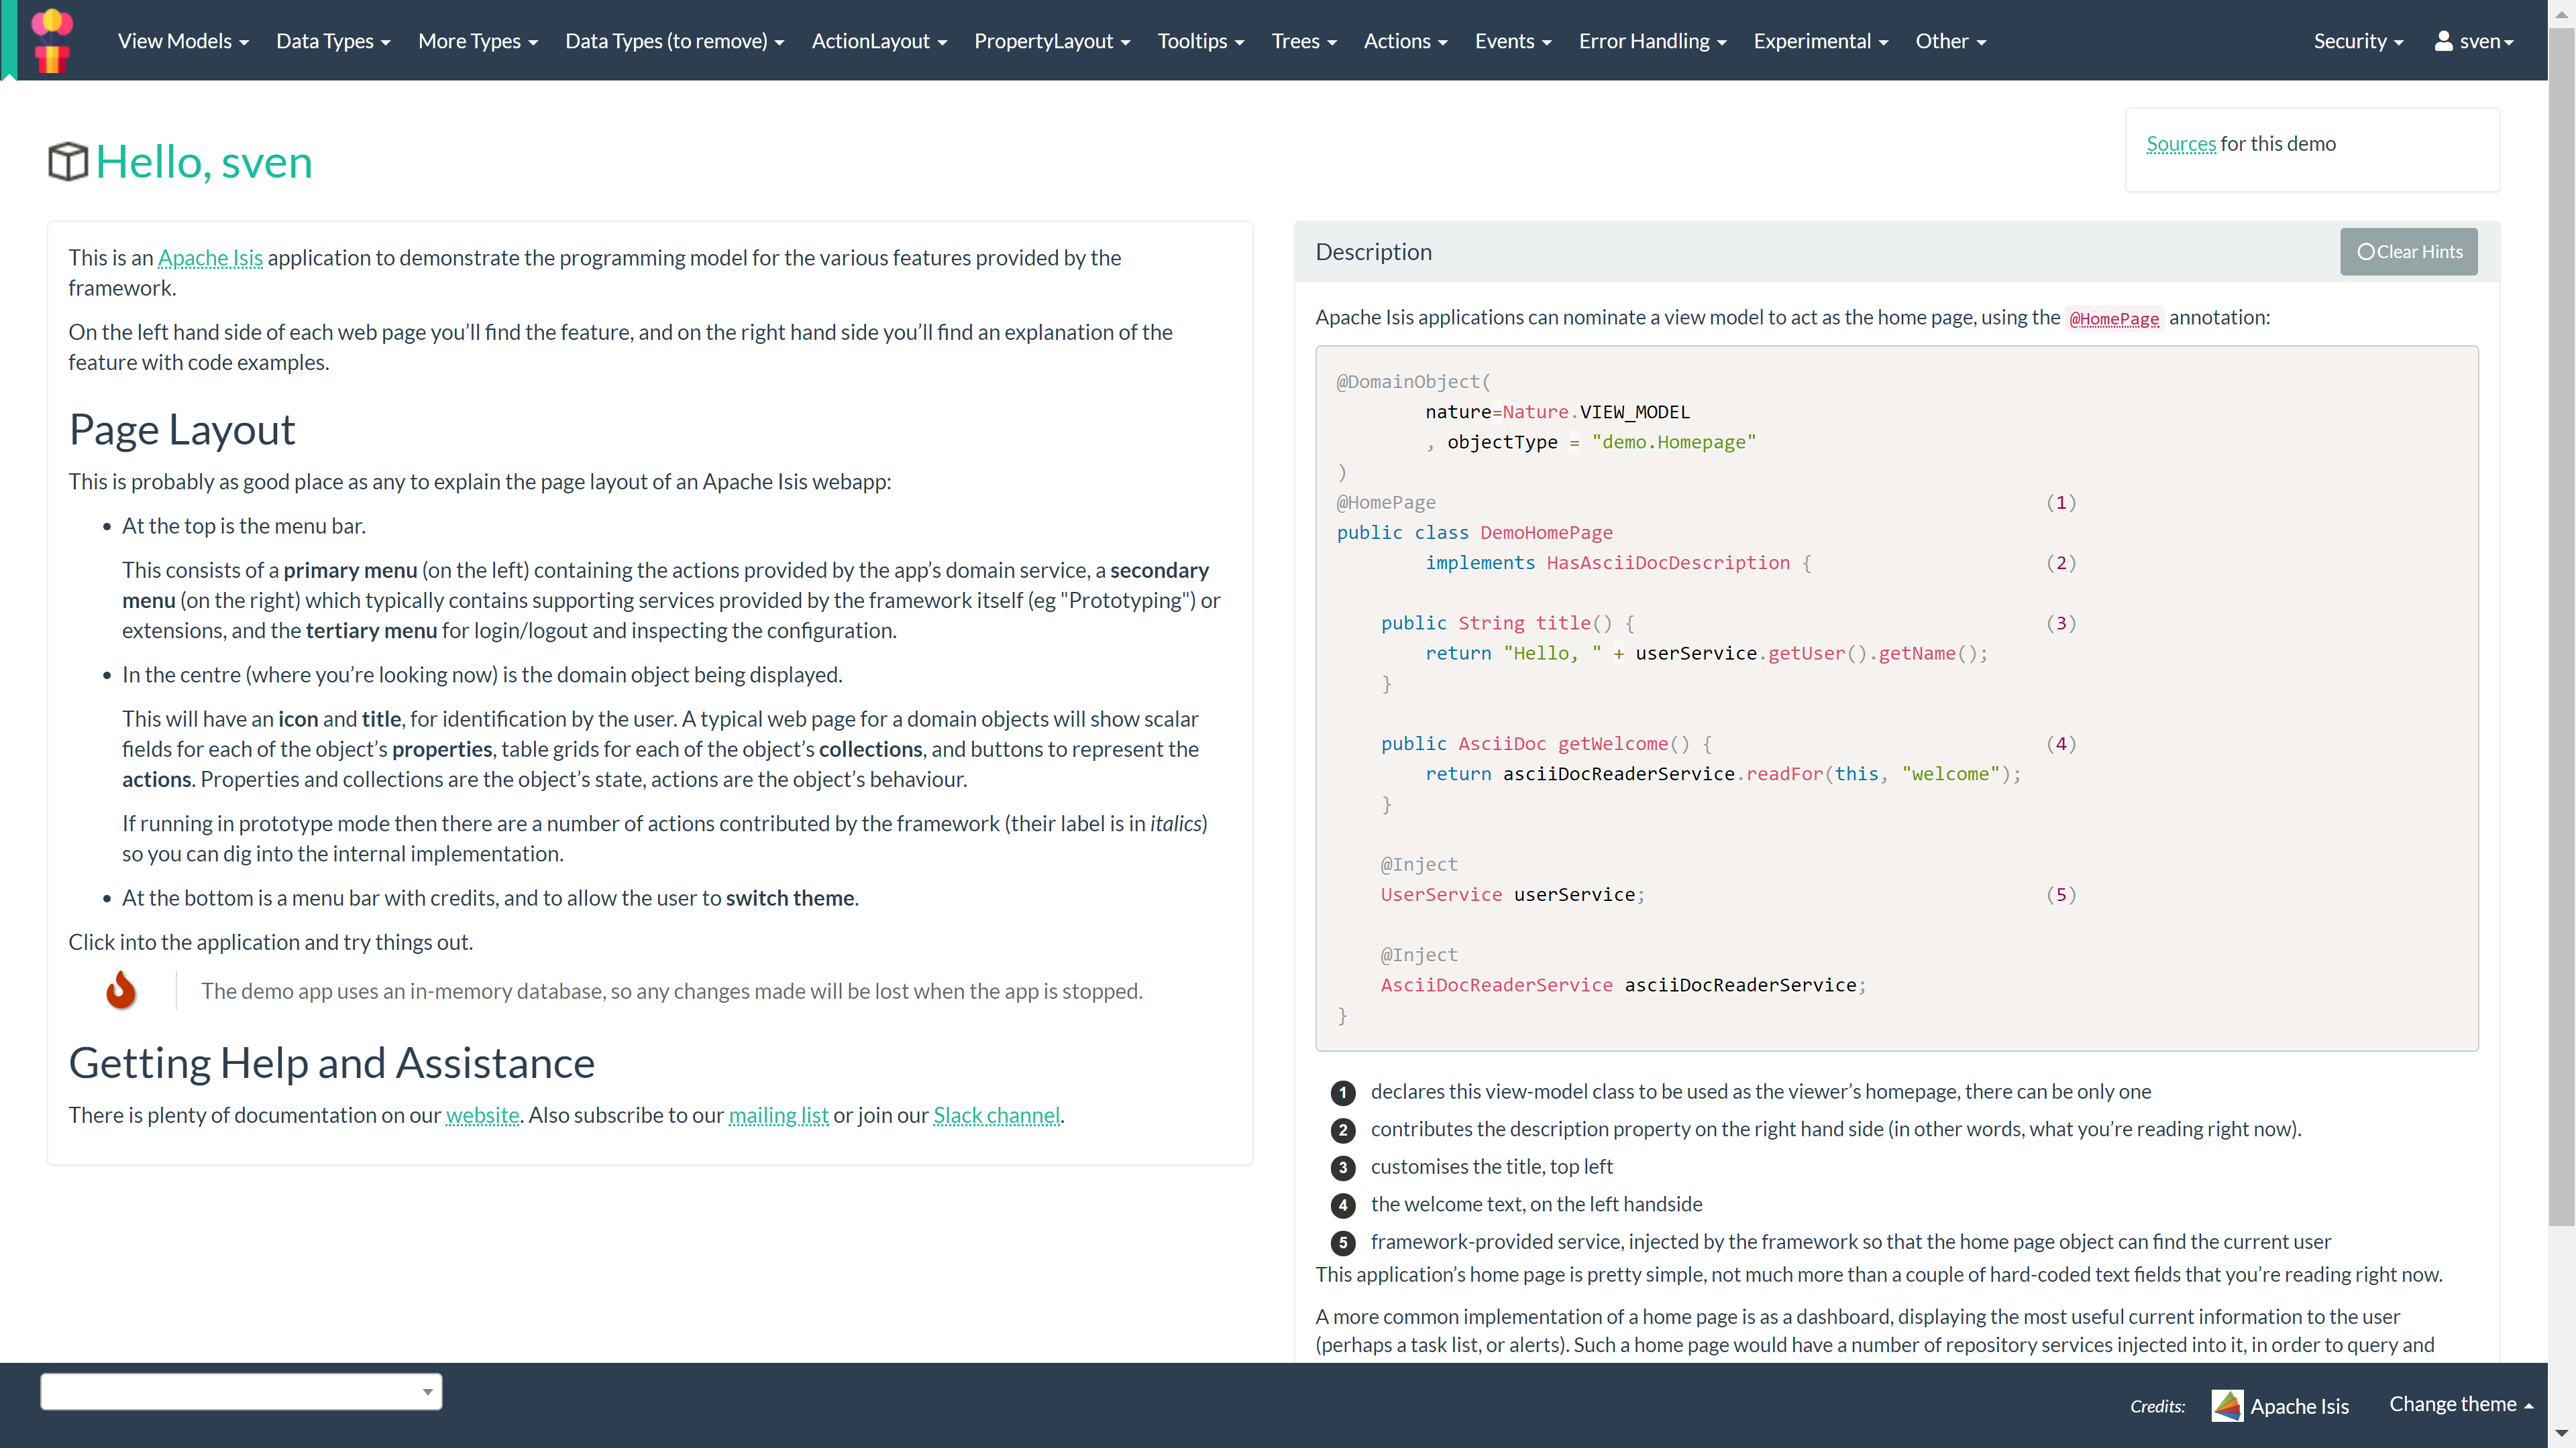Click the app logo in the navbar
The image size is (2576, 1448).
[x=52, y=40]
